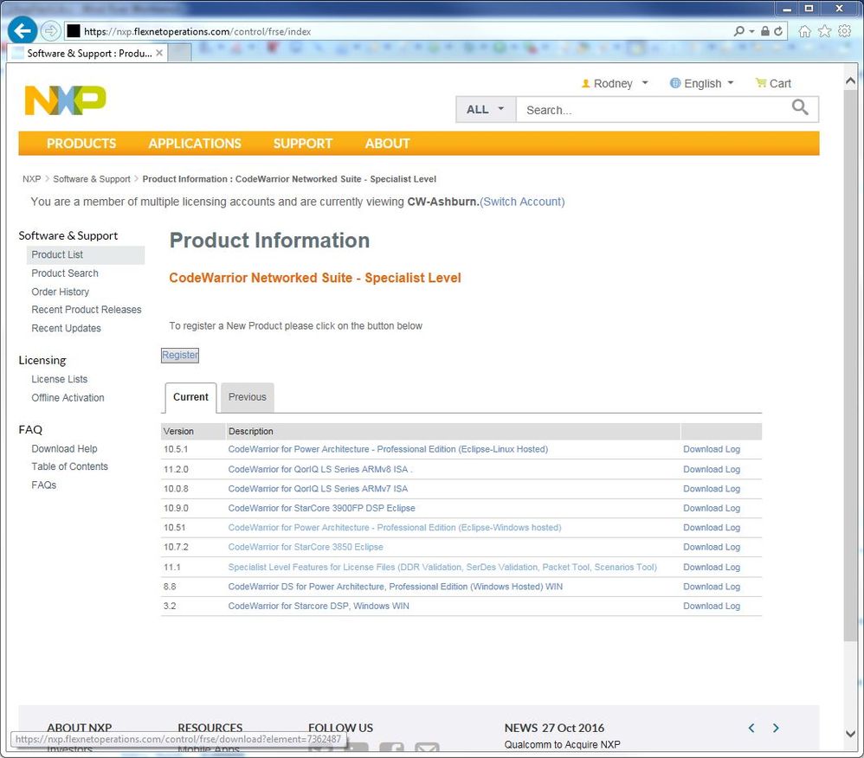The height and width of the screenshot is (758, 864).
Task: Open the SUPPORT menu
Action: coord(302,144)
